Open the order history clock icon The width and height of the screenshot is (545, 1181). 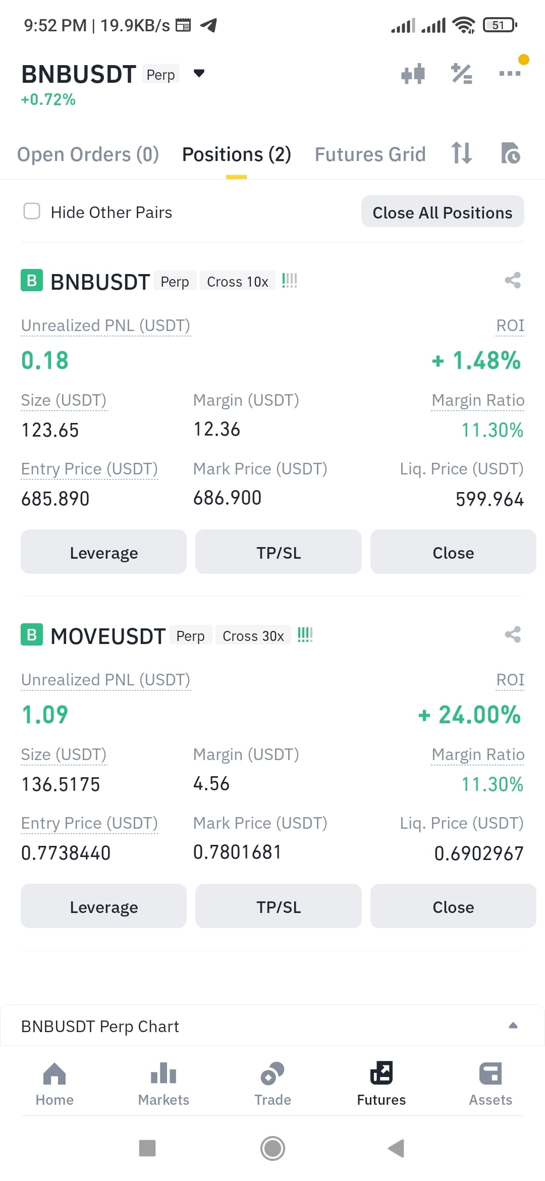[510, 153]
